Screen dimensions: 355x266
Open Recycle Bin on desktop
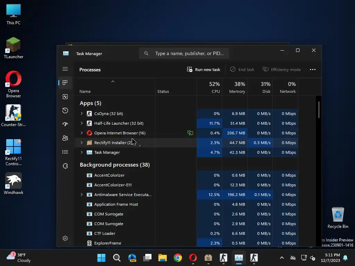pos(338,218)
